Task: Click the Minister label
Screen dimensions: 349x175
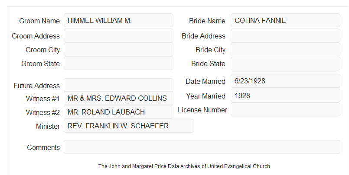Action: (48, 126)
